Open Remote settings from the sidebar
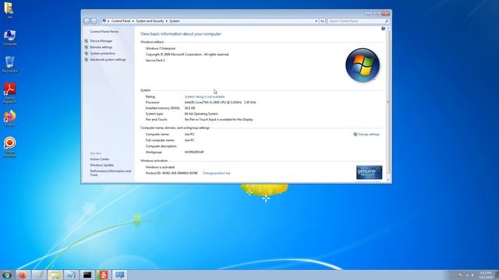 click(x=101, y=47)
